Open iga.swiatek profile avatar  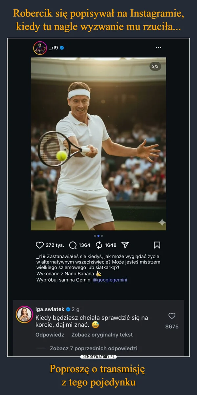24,314
